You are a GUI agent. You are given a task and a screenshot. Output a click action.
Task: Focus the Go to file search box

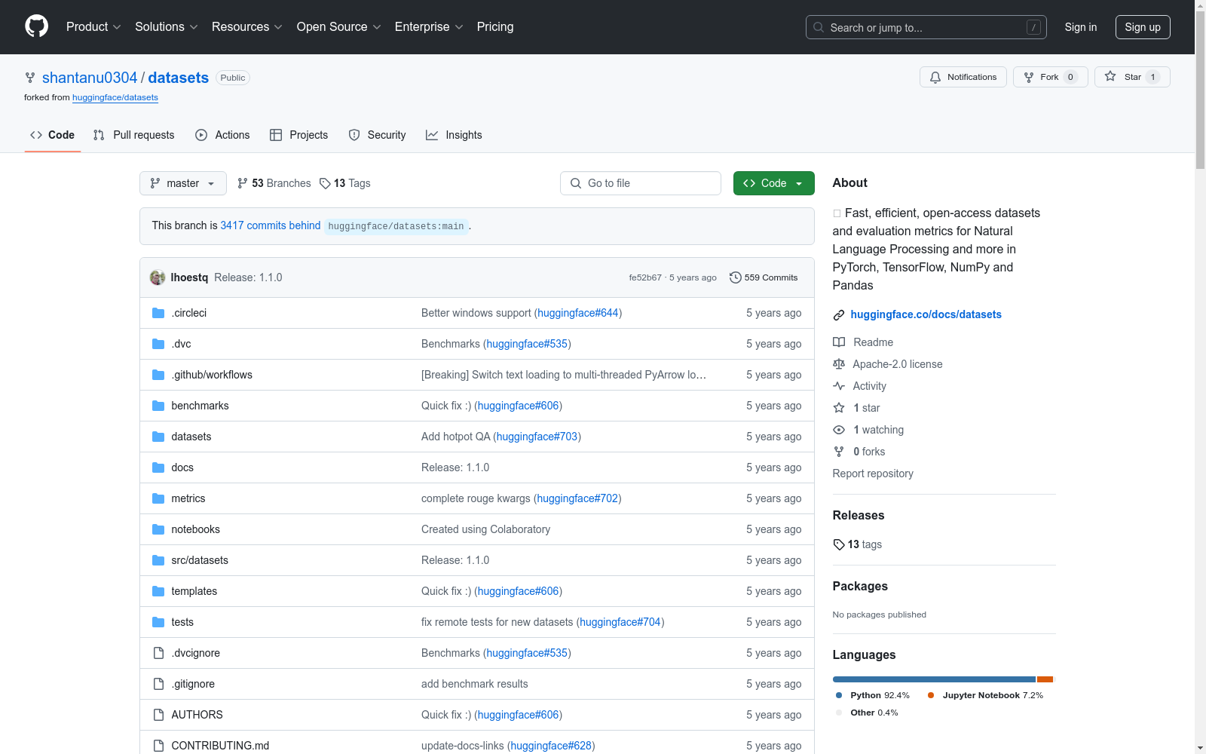point(641,183)
